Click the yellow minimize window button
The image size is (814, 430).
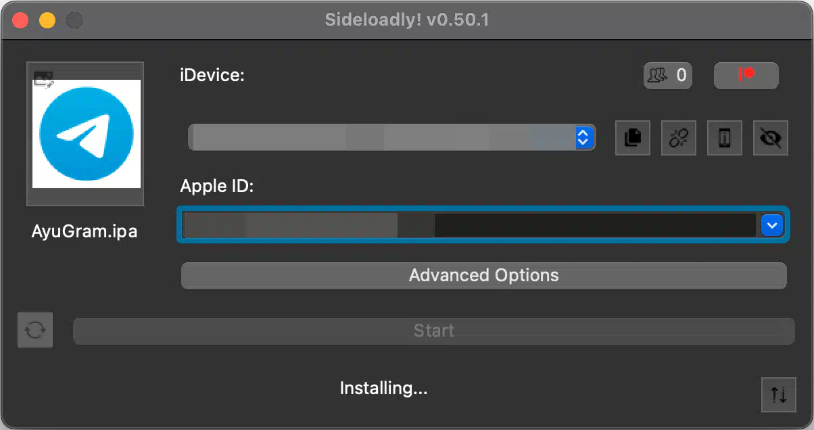[x=47, y=20]
